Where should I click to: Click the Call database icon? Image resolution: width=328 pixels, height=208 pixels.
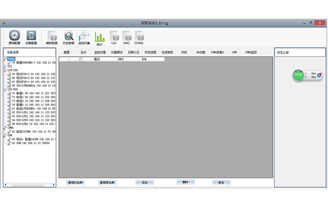pyautogui.click(x=114, y=37)
